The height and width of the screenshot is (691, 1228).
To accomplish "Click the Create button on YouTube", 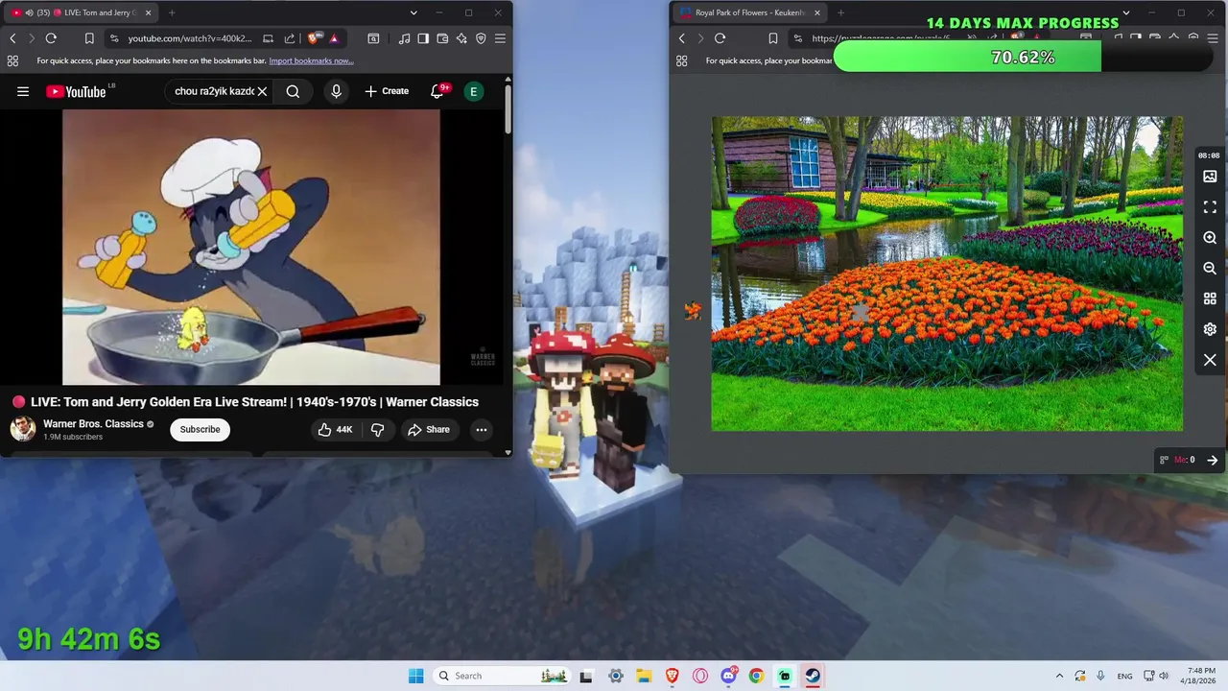I will coord(387,91).
